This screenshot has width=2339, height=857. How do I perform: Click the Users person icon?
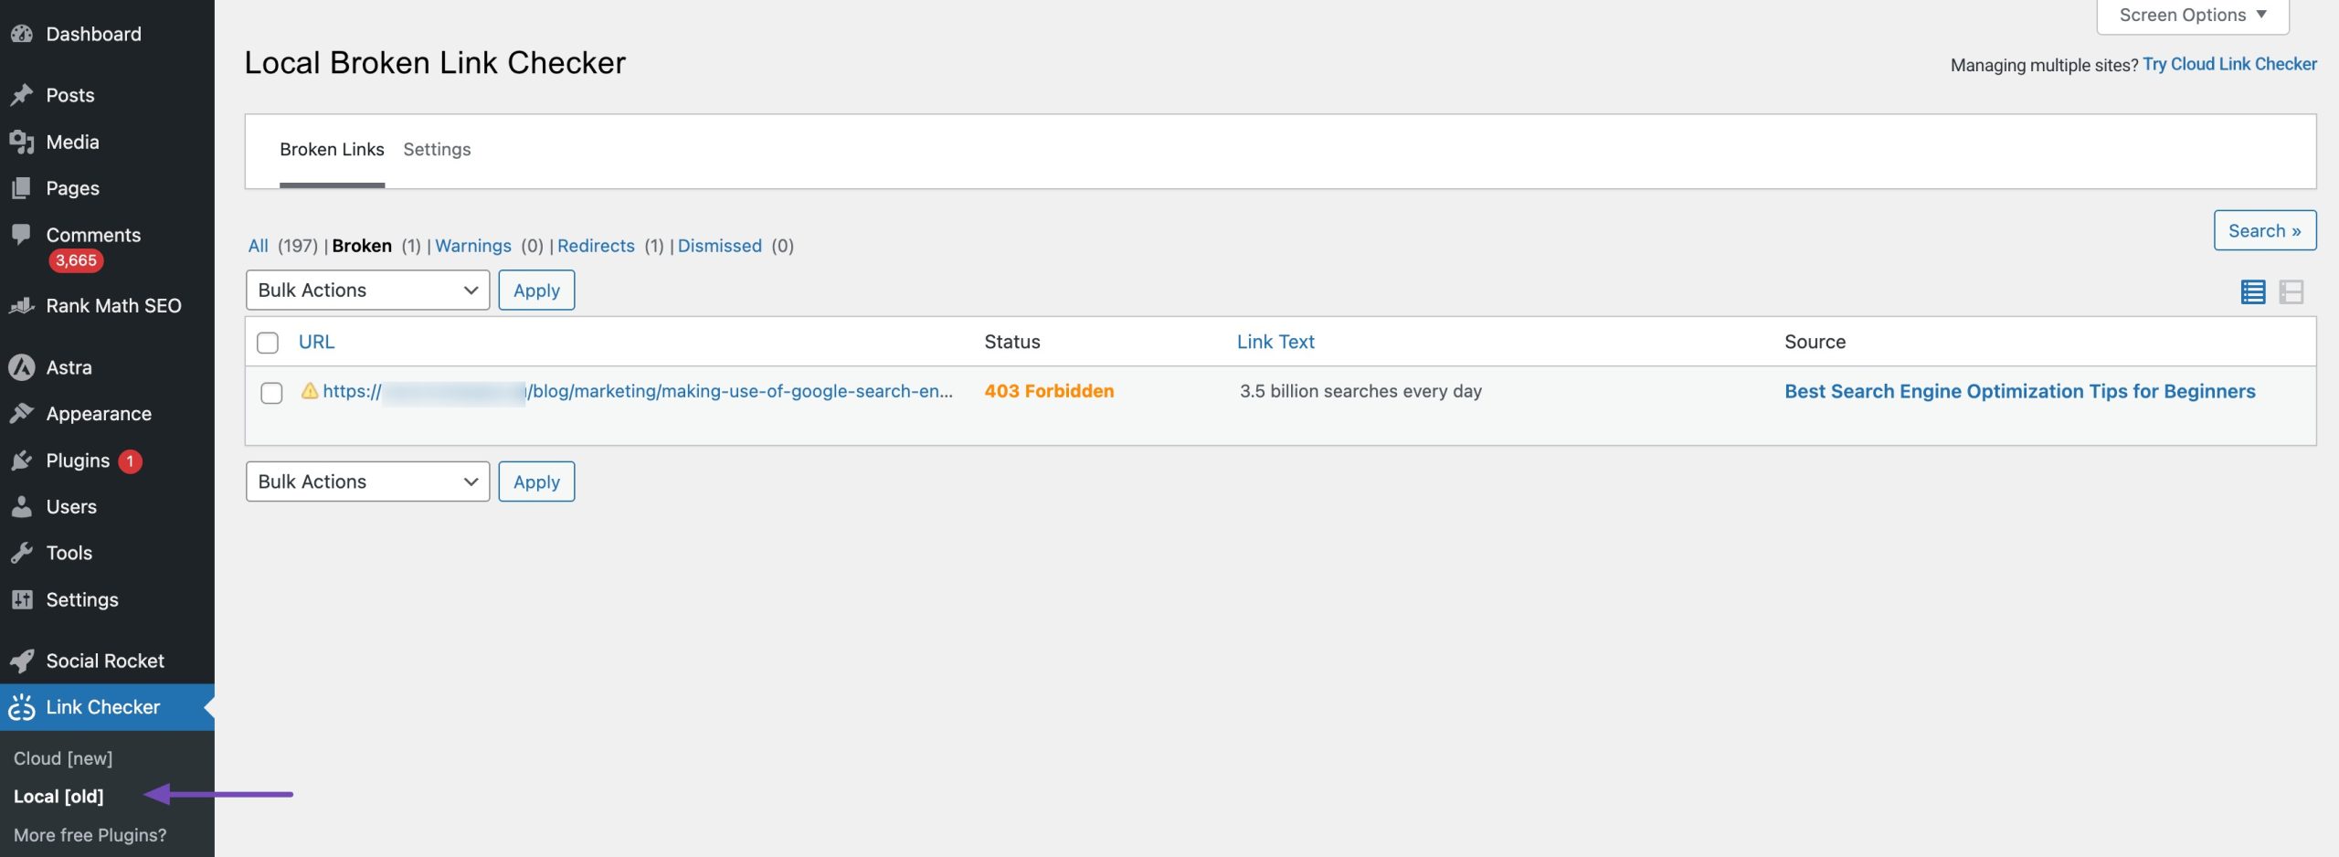pos(22,506)
